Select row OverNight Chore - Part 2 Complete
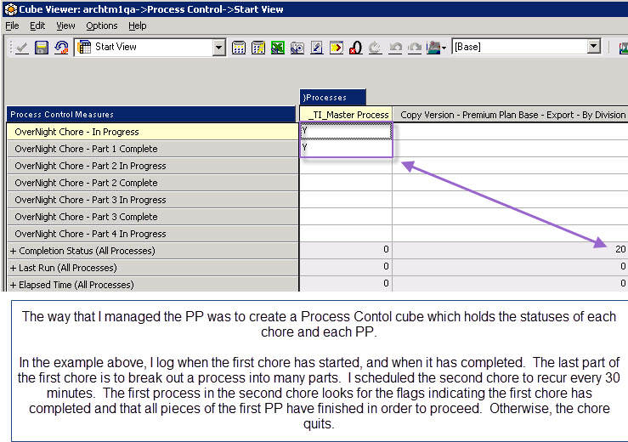The width and height of the screenshot is (628, 442). pos(153,183)
